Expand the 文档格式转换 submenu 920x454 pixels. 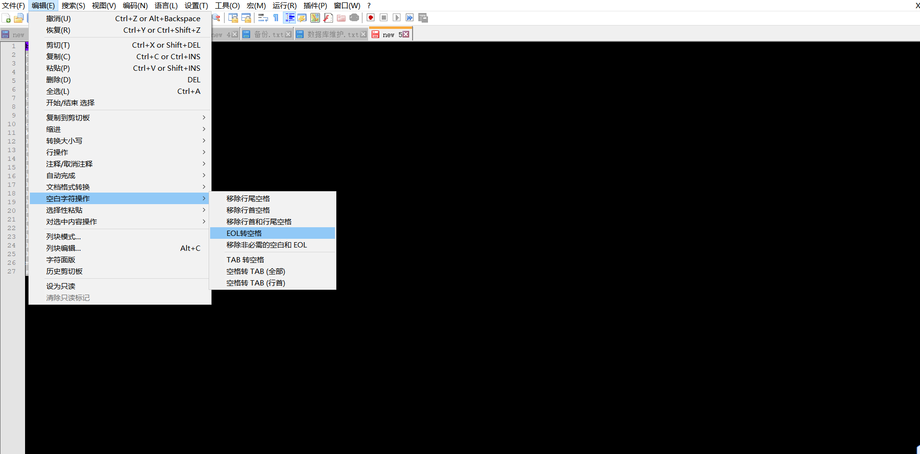[x=120, y=187]
